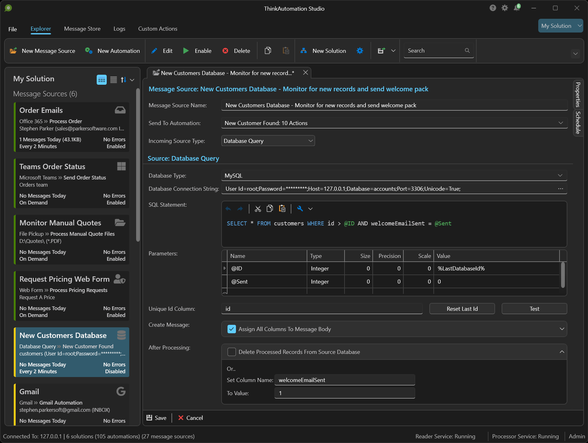
Task: Open the export toolbar dropdown arrow
Action: click(x=393, y=51)
